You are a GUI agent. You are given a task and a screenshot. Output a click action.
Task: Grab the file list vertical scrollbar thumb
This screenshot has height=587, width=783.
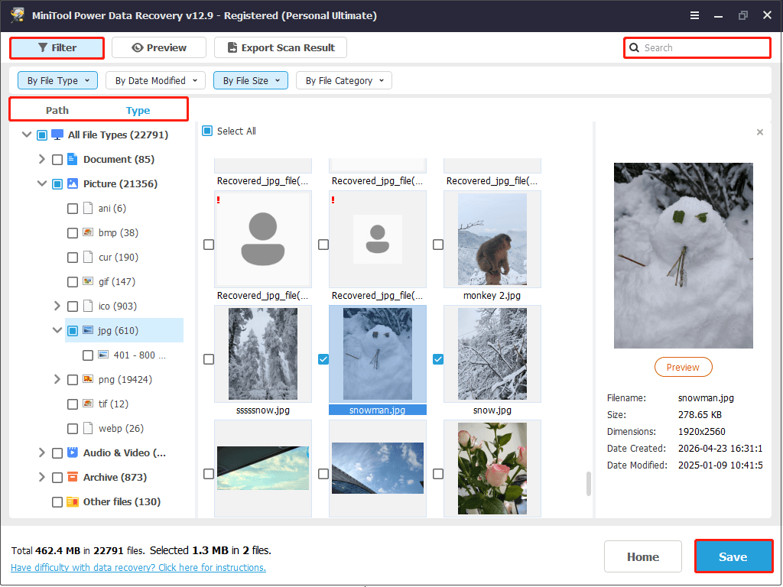[589, 484]
